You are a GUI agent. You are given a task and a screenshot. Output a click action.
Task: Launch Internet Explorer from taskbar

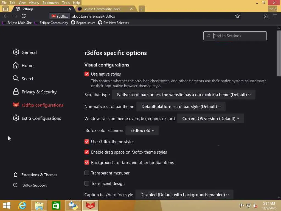(22, 206)
